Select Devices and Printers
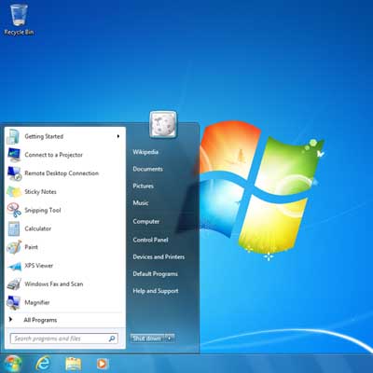373x373 pixels. pyautogui.click(x=159, y=256)
